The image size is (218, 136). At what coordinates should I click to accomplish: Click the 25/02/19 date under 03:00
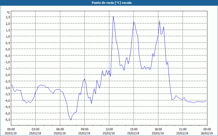[35, 133]
